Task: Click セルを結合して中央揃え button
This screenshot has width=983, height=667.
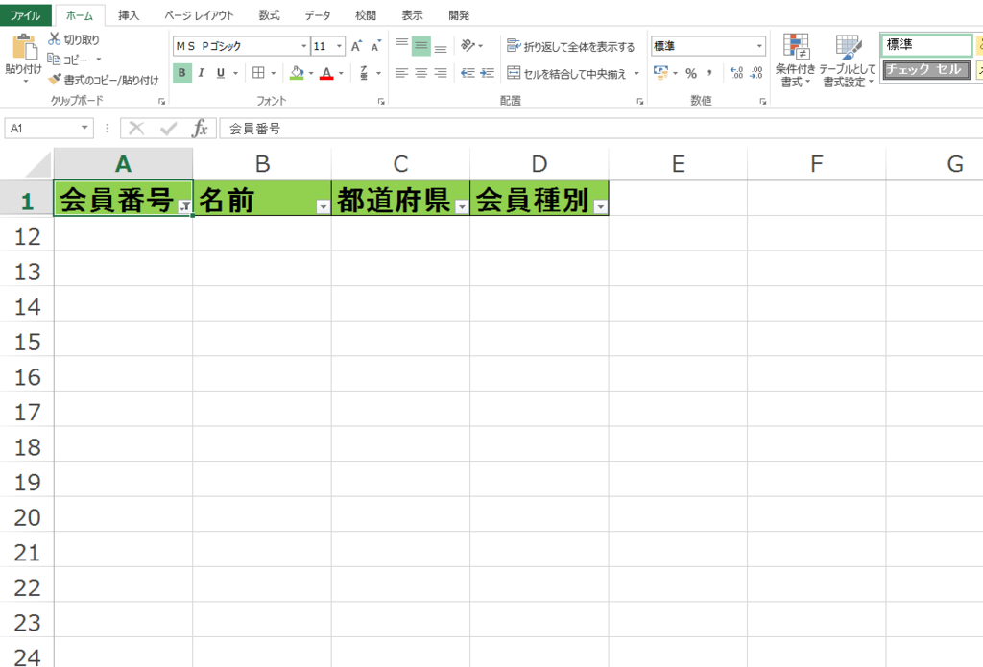Action: tap(566, 72)
